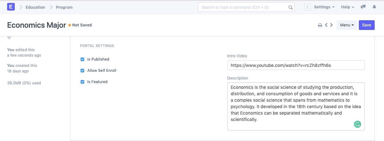Toggle Allow Self Enroll checkbox
This screenshot has width=384, height=141.
coord(83,70)
